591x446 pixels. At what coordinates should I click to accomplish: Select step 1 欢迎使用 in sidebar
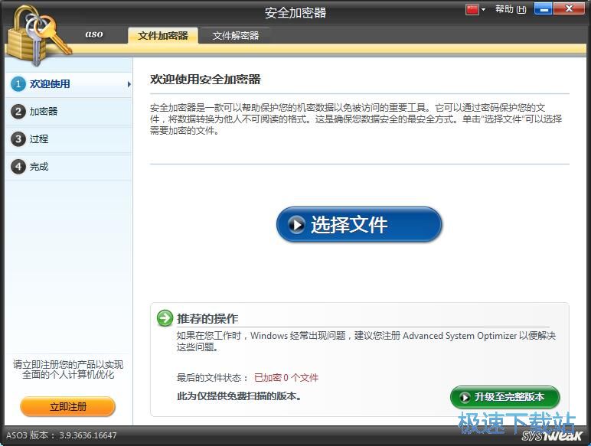click(69, 84)
